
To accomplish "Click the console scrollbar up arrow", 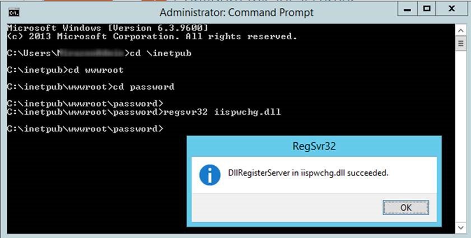I will coord(461,30).
